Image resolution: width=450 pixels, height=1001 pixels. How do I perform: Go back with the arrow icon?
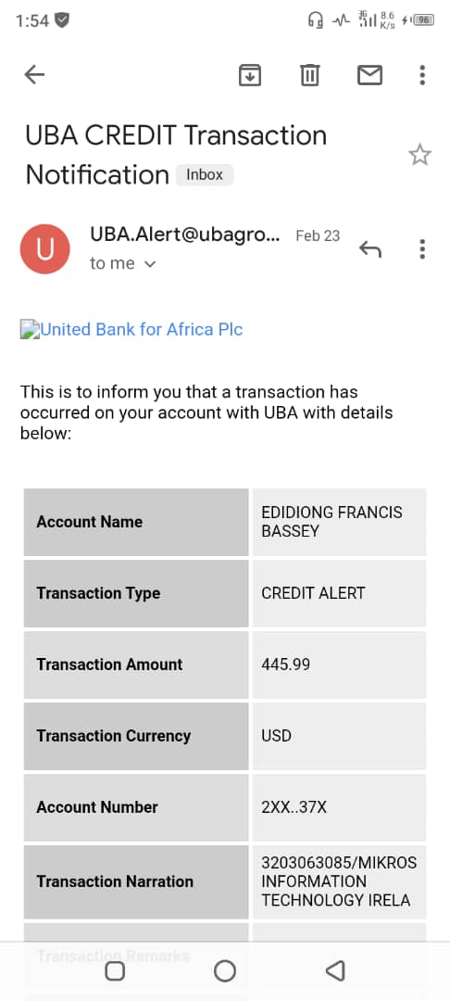pyautogui.click(x=34, y=75)
